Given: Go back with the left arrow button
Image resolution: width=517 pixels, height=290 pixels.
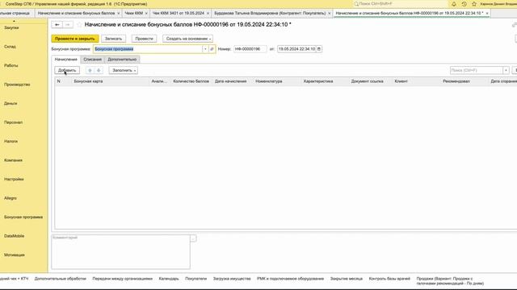Looking at the screenshot, I should 57,25.
